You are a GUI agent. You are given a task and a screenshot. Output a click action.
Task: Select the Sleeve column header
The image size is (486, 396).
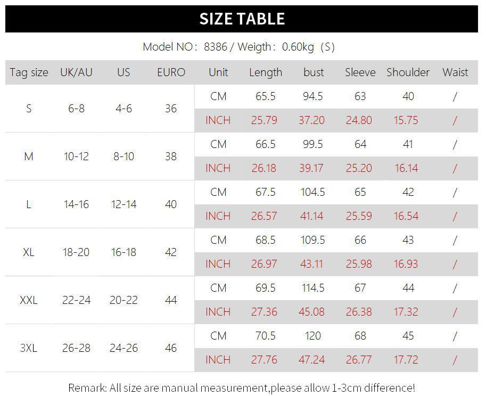pos(360,72)
